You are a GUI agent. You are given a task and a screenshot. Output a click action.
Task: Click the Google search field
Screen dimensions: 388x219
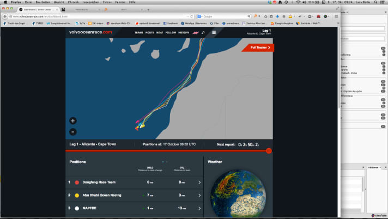pos(225,16)
